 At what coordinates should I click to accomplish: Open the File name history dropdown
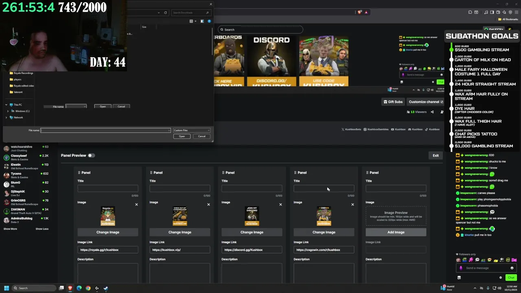click(x=169, y=130)
